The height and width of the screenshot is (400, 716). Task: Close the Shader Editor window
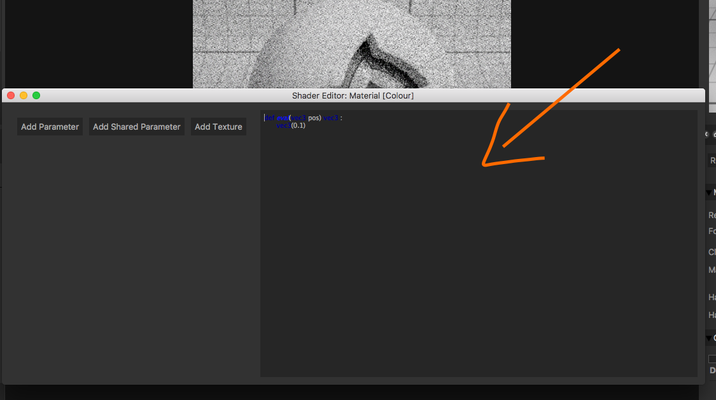10,95
